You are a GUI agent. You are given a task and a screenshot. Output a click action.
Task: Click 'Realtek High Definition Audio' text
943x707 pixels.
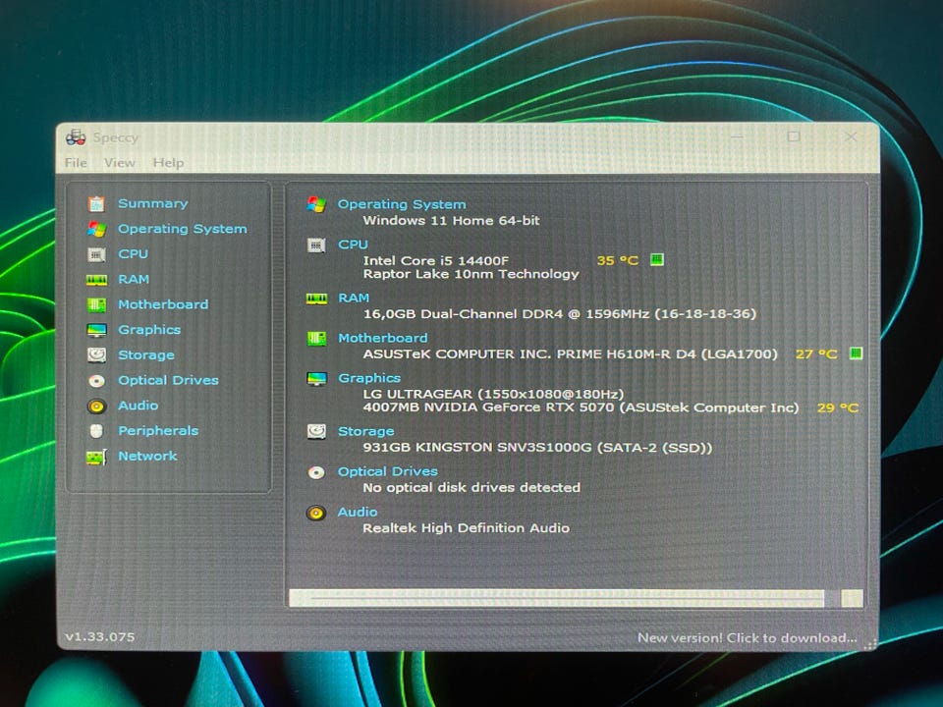tap(466, 528)
